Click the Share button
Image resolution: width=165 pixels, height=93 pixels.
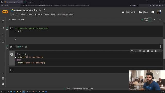143,12
